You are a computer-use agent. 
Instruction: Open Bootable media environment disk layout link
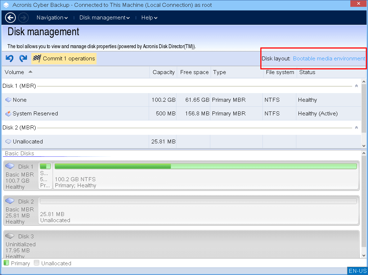click(x=329, y=59)
